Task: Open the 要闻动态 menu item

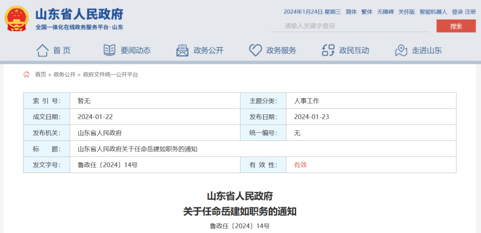Action: click(135, 50)
